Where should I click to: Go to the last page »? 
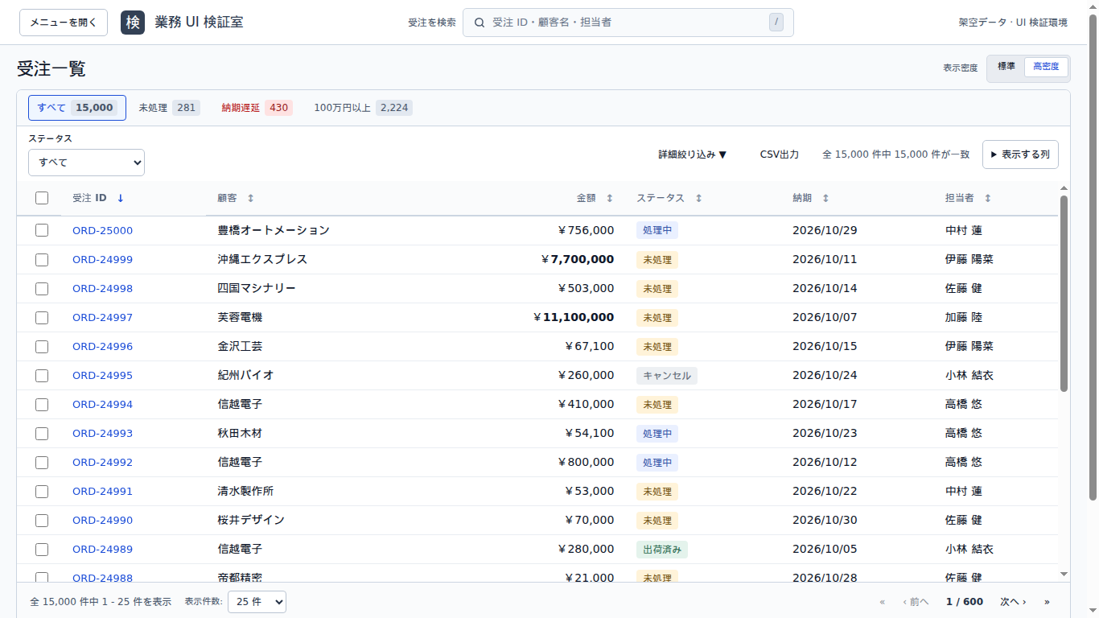1047,602
